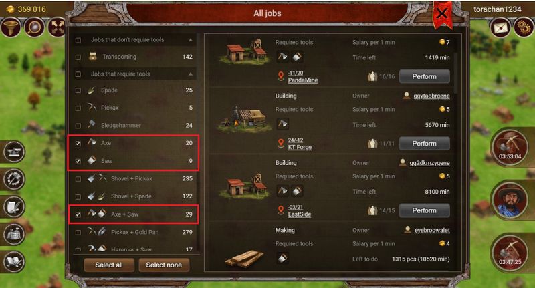
Task: Perform the KT Forge job
Action: (424, 144)
